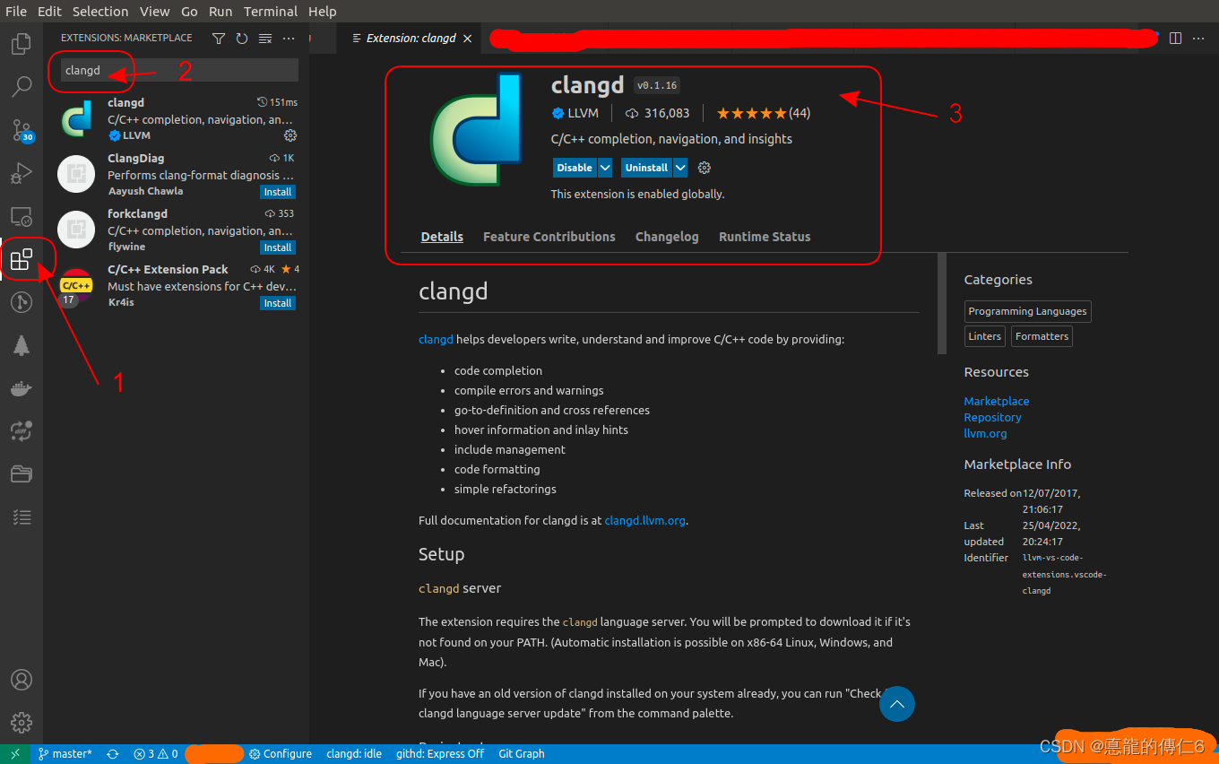Click clangd: idle status bar entry

354,754
